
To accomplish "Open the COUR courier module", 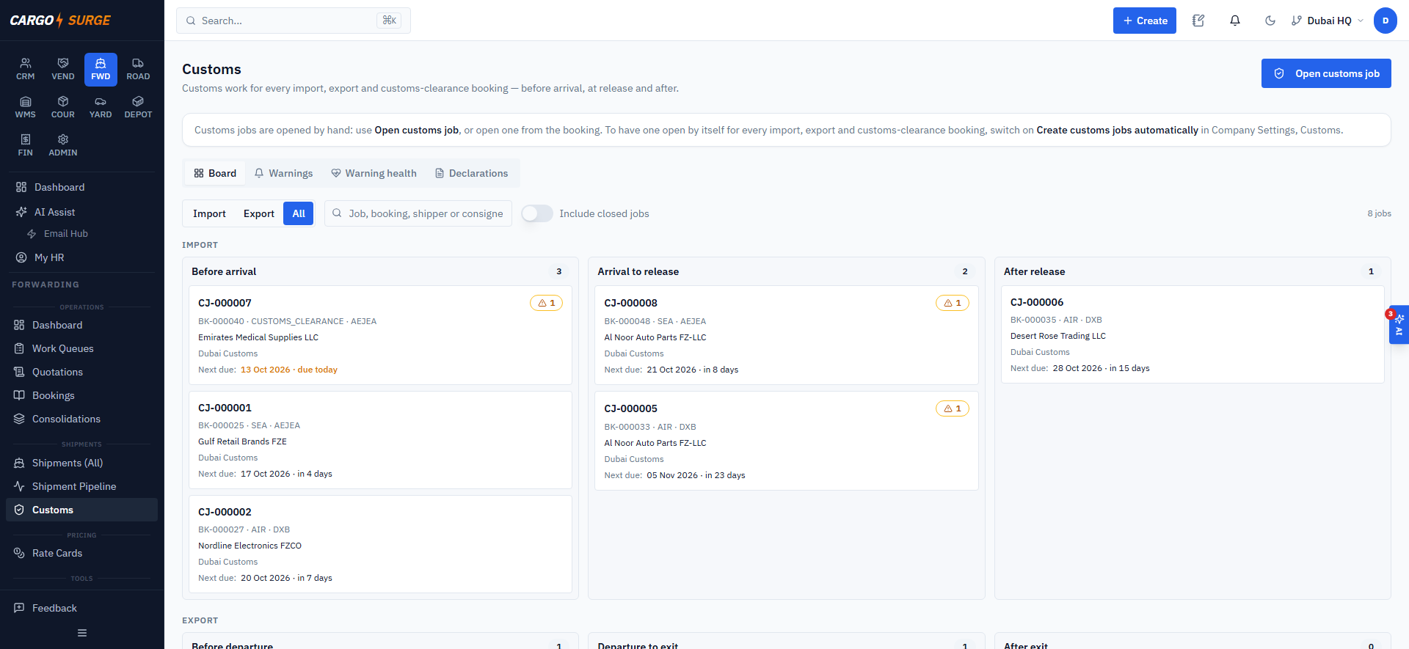I will [x=63, y=107].
